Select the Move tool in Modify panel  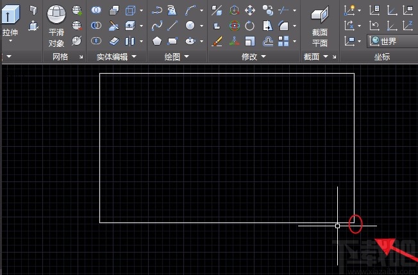pyautogui.click(x=250, y=10)
